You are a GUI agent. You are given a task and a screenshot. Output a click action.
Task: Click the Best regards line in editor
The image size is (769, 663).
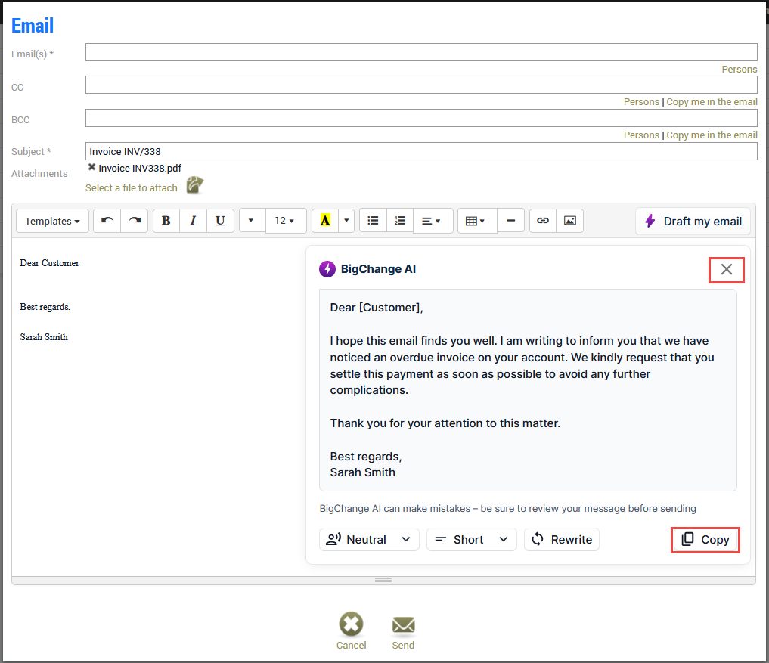[x=45, y=307]
